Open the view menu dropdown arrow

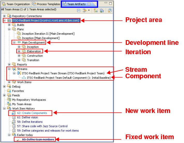pyautogui.click(x=89, y=10)
